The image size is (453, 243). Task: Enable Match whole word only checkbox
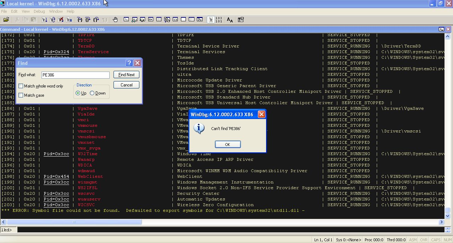click(x=21, y=86)
